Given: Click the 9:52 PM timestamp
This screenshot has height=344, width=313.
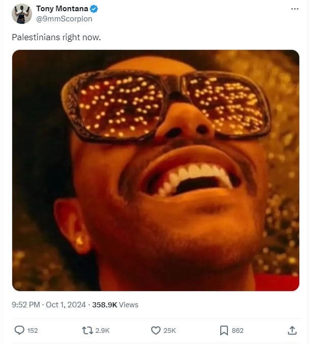Looking at the screenshot, I should point(26,305).
